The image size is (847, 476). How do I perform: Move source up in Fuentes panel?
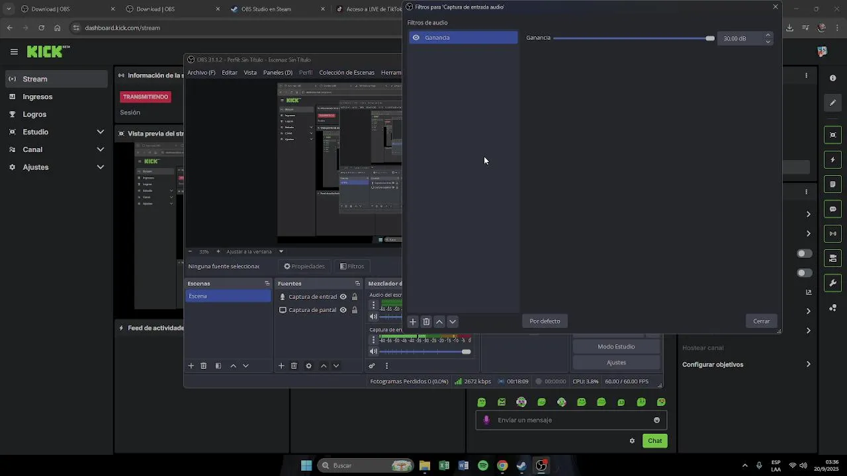click(324, 366)
